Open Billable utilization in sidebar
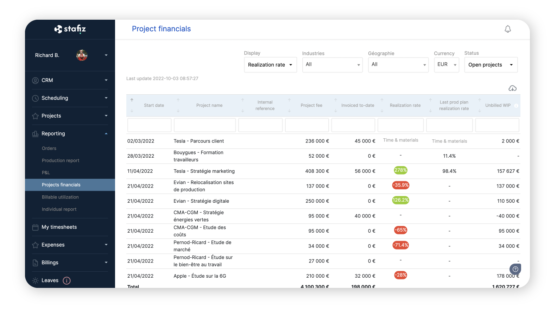 pos(60,197)
